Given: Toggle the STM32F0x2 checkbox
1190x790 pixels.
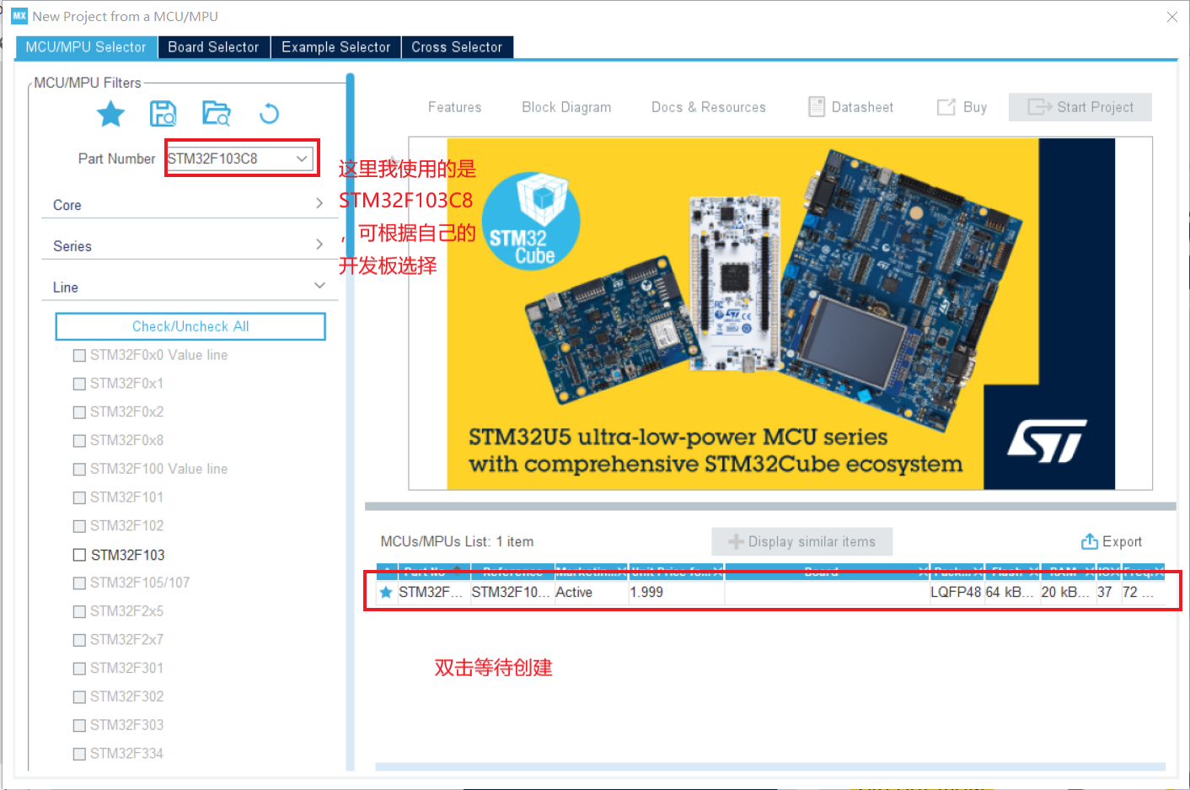Looking at the screenshot, I should [x=79, y=412].
